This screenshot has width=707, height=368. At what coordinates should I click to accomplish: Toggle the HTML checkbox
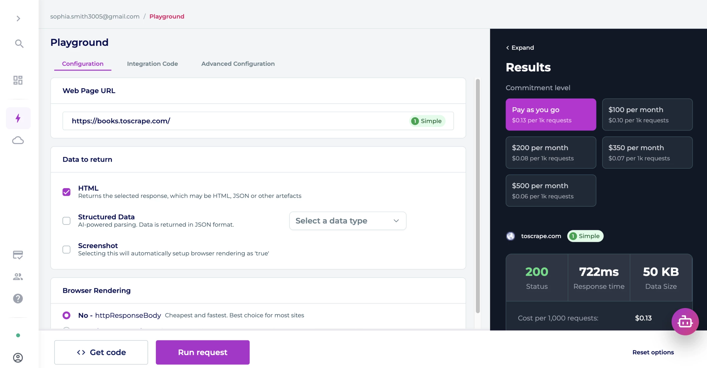67,192
